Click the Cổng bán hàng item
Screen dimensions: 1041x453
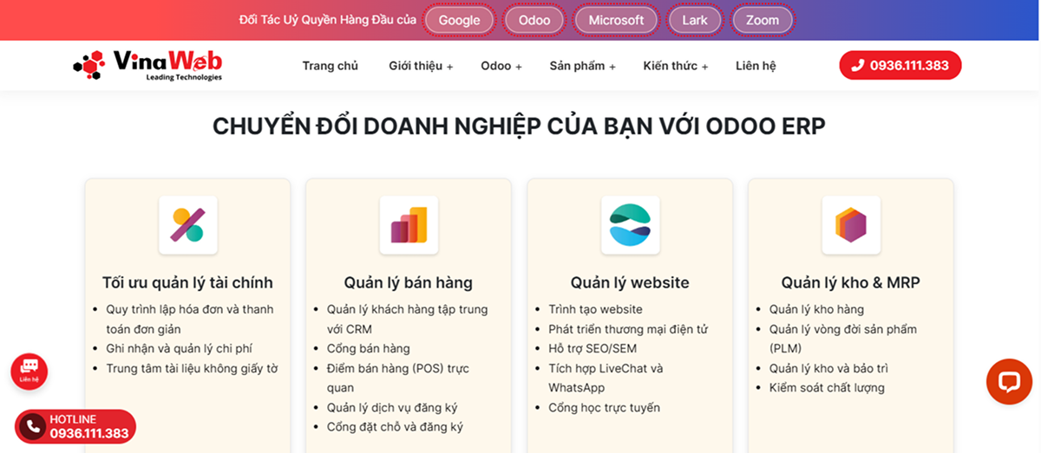368,348
